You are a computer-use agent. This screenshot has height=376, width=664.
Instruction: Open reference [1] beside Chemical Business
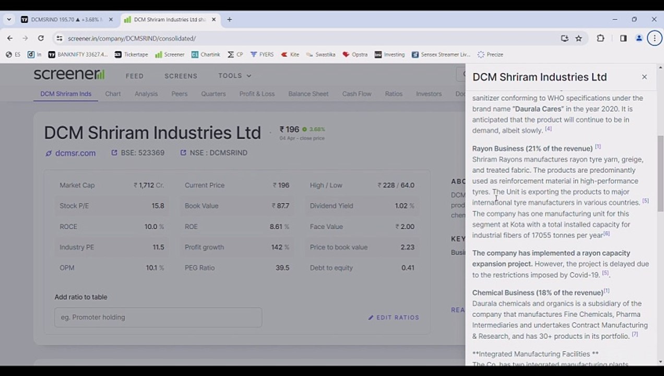click(607, 291)
